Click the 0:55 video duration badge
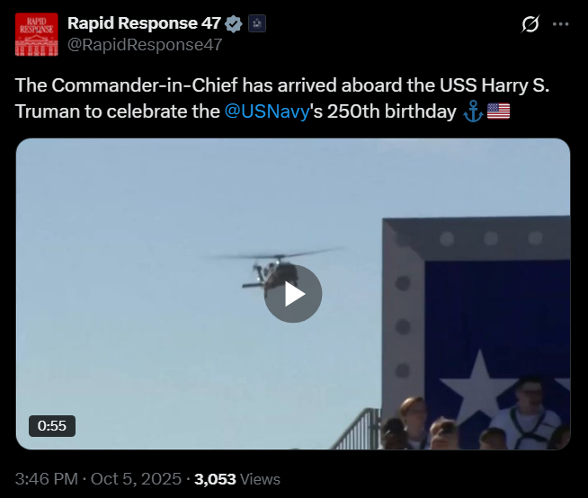Viewport: 588px width, 498px height. click(x=51, y=425)
